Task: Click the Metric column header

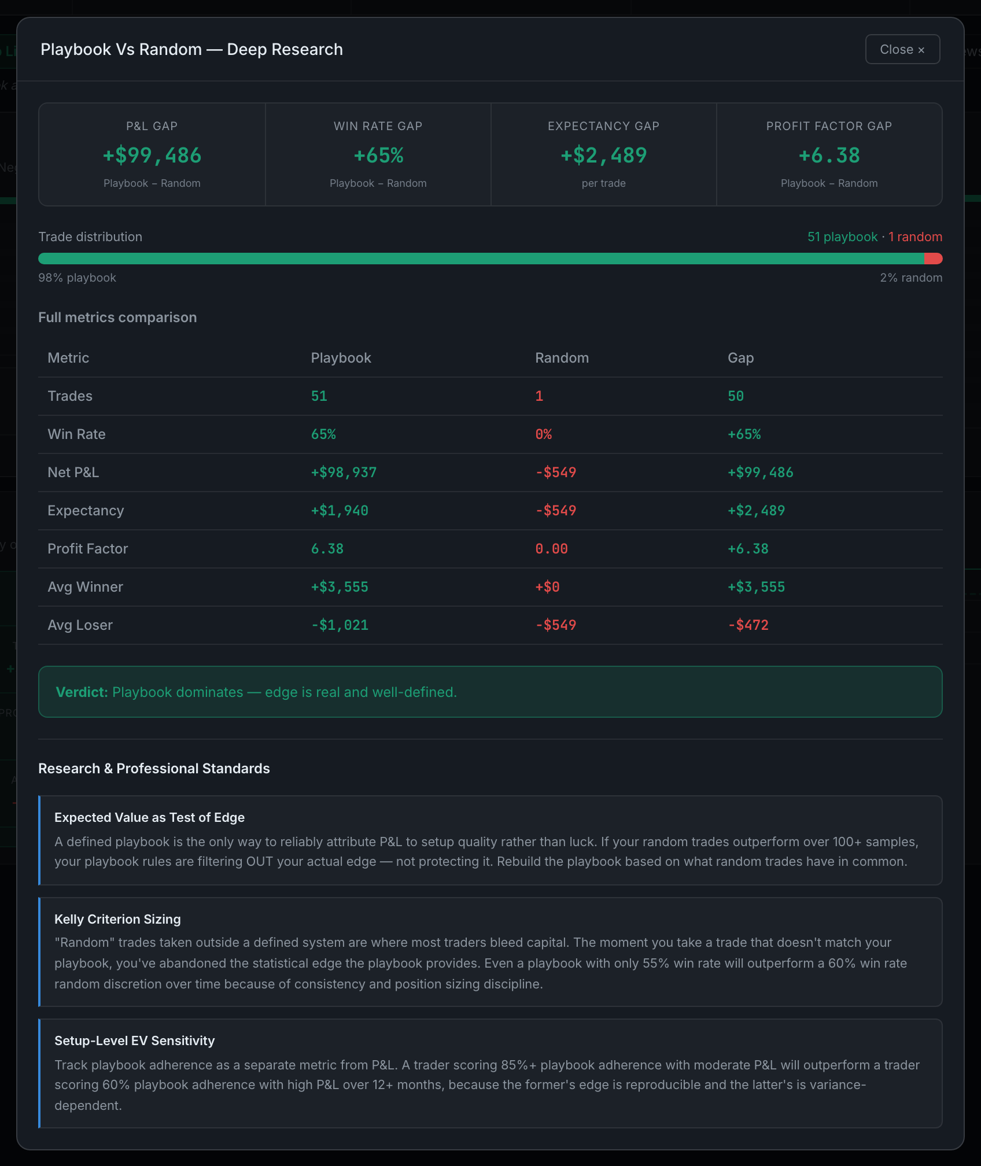Action: click(x=68, y=358)
